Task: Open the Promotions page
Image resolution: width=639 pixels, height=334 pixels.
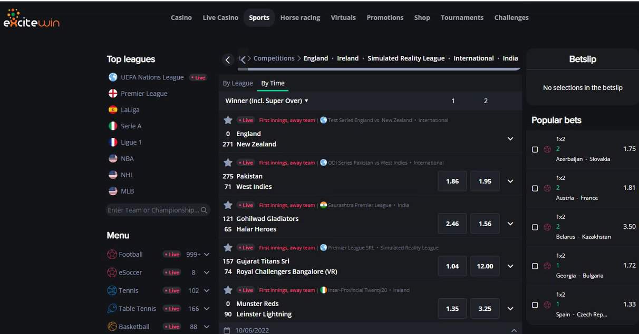Action: [385, 17]
